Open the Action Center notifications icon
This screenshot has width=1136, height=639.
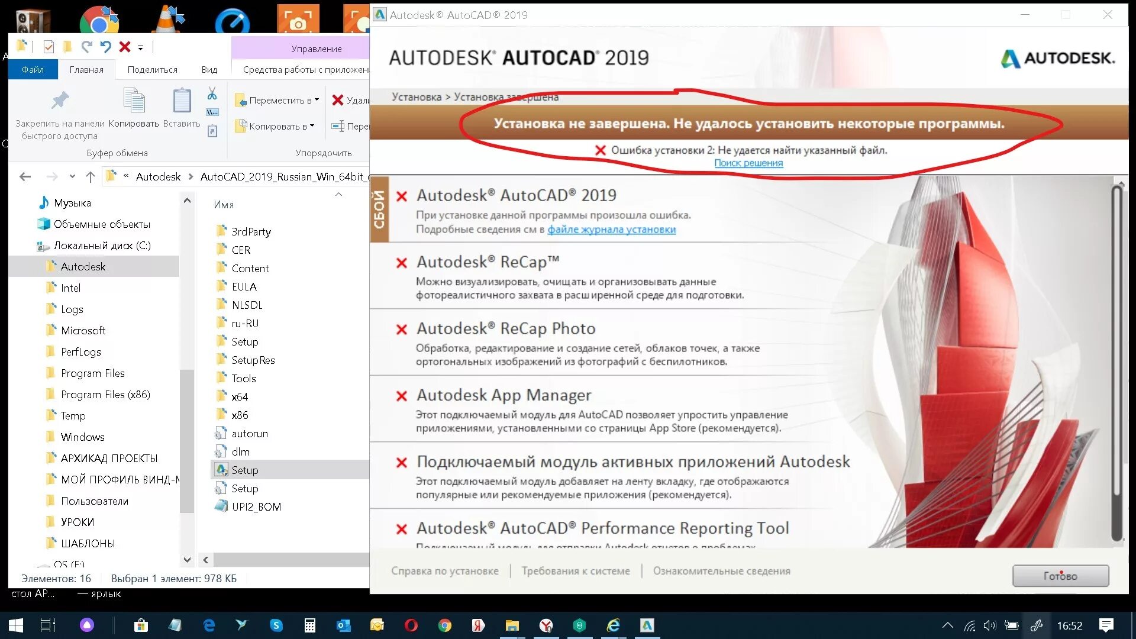coord(1106,625)
